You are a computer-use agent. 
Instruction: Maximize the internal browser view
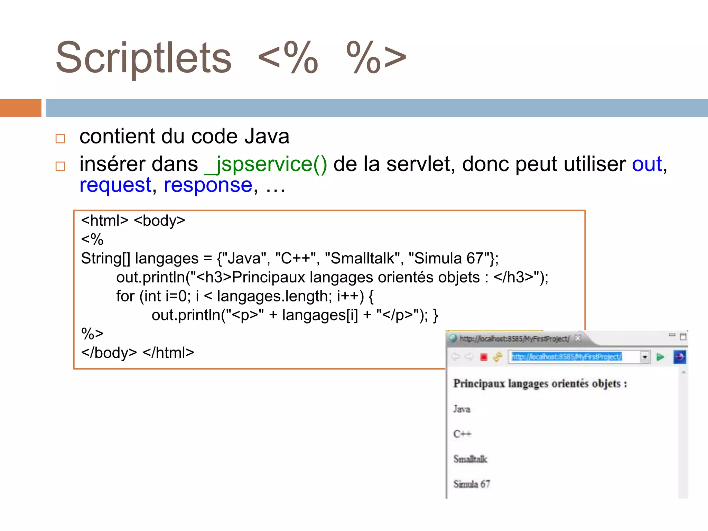tap(683, 336)
